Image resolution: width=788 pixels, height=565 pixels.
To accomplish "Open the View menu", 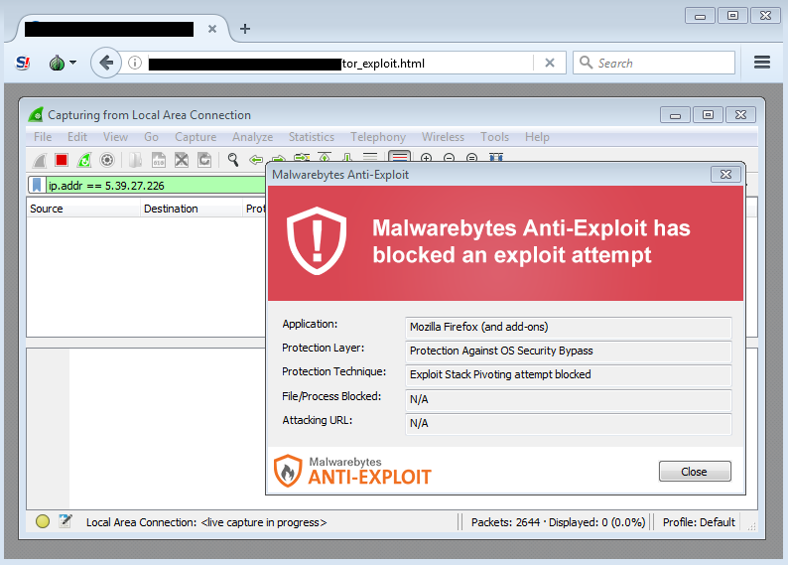I will click(x=115, y=137).
